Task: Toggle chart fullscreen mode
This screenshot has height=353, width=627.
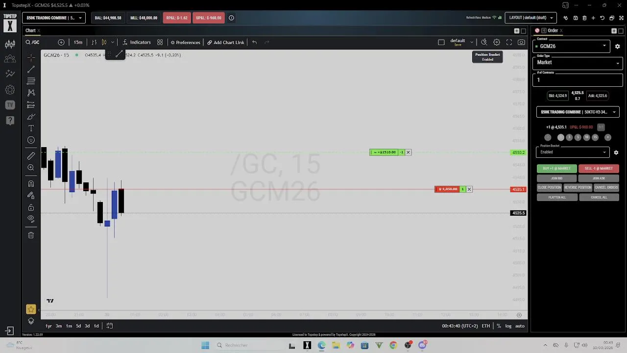Action: click(509, 42)
